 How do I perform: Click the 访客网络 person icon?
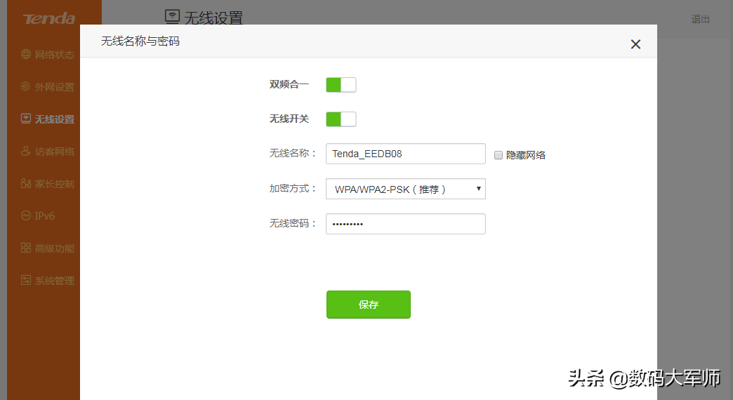coord(26,152)
